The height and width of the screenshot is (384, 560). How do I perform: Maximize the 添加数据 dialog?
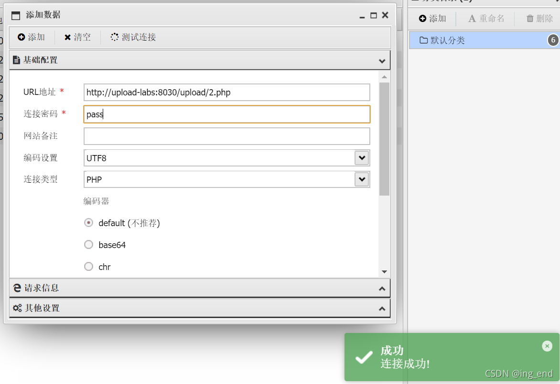tap(374, 15)
